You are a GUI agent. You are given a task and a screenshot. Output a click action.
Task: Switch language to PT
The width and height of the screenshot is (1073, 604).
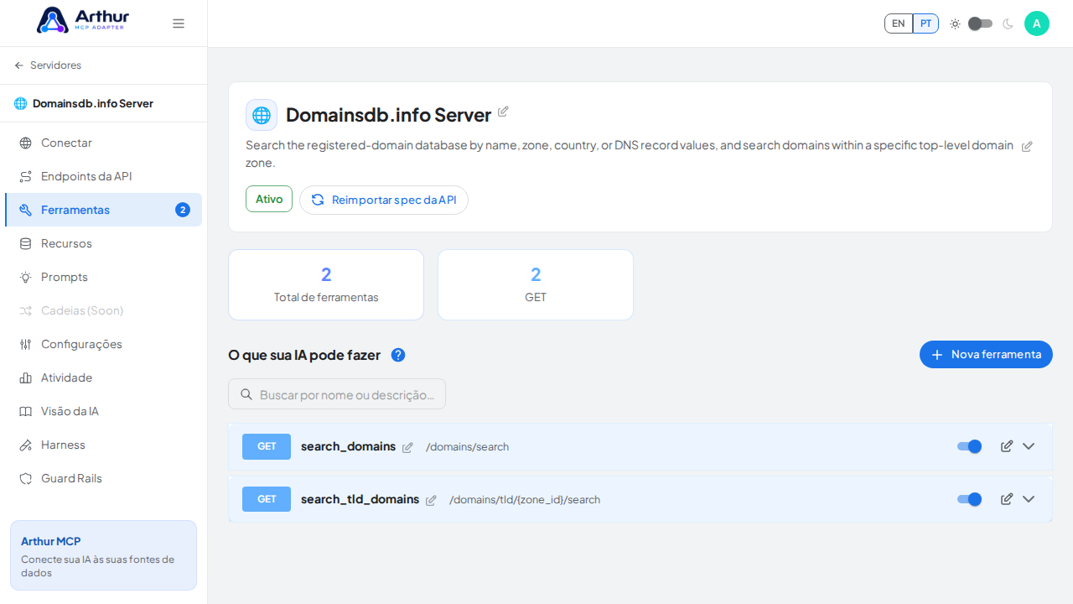click(x=925, y=23)
